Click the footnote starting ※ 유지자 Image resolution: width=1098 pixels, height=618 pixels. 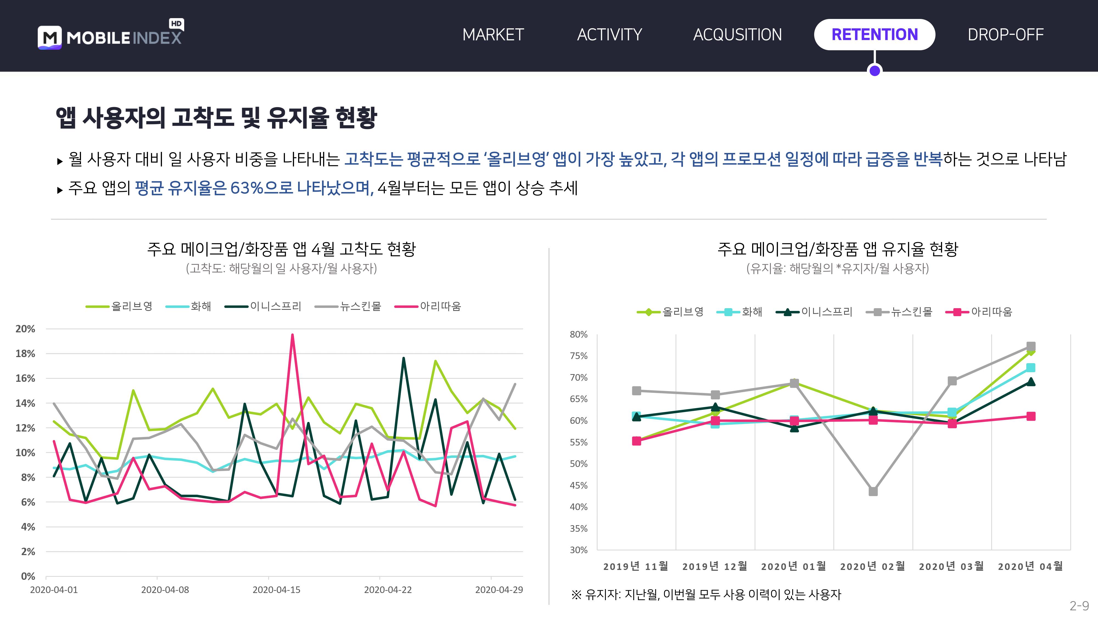(706, 595)
